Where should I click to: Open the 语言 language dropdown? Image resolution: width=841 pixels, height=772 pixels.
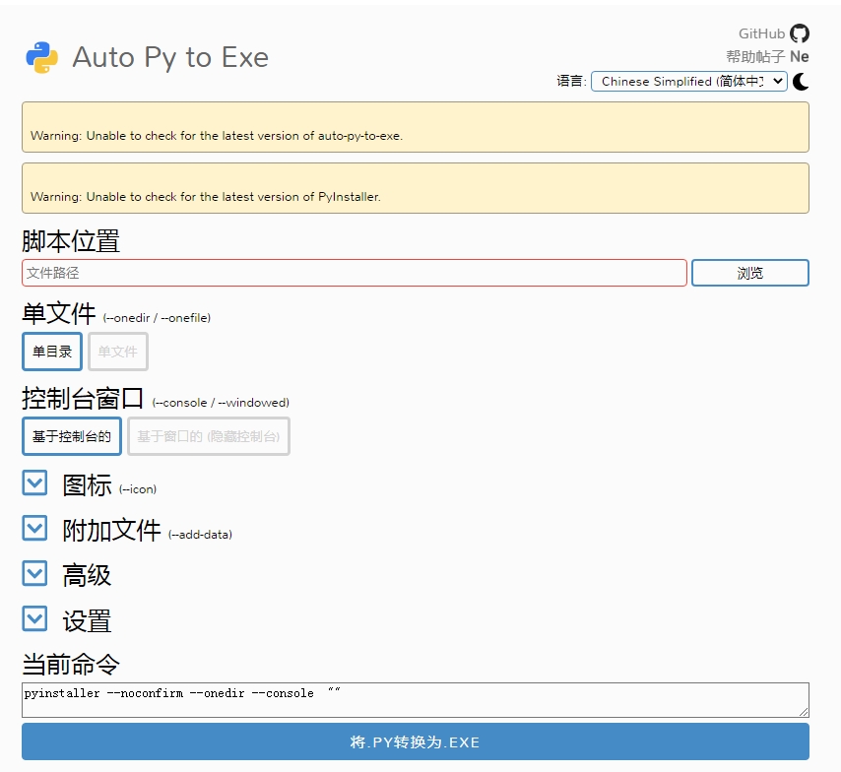(688, 82)
